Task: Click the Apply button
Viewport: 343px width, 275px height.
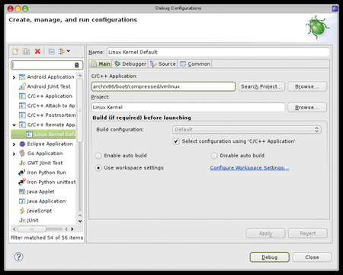Action: pos(266,234)
